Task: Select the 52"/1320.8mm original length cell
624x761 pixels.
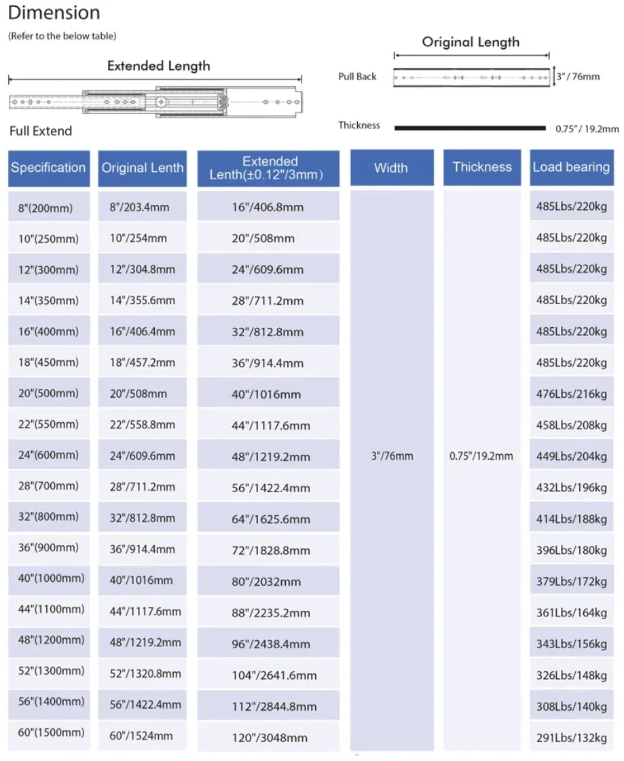Action: 145,673
